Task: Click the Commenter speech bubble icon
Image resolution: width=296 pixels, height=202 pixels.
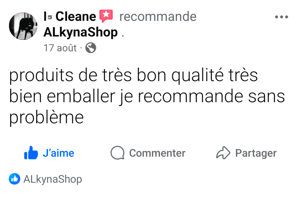Action: click(117, 153)
